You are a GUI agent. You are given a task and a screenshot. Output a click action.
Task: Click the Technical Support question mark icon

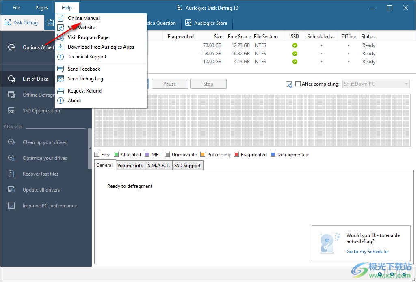61,57
